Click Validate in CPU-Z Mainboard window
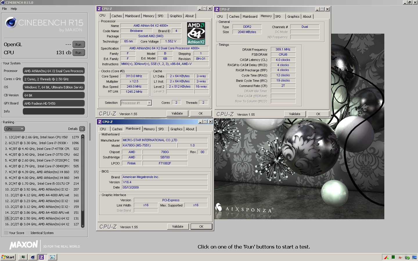Screen dimensions: 418x261 pos(178,226)
